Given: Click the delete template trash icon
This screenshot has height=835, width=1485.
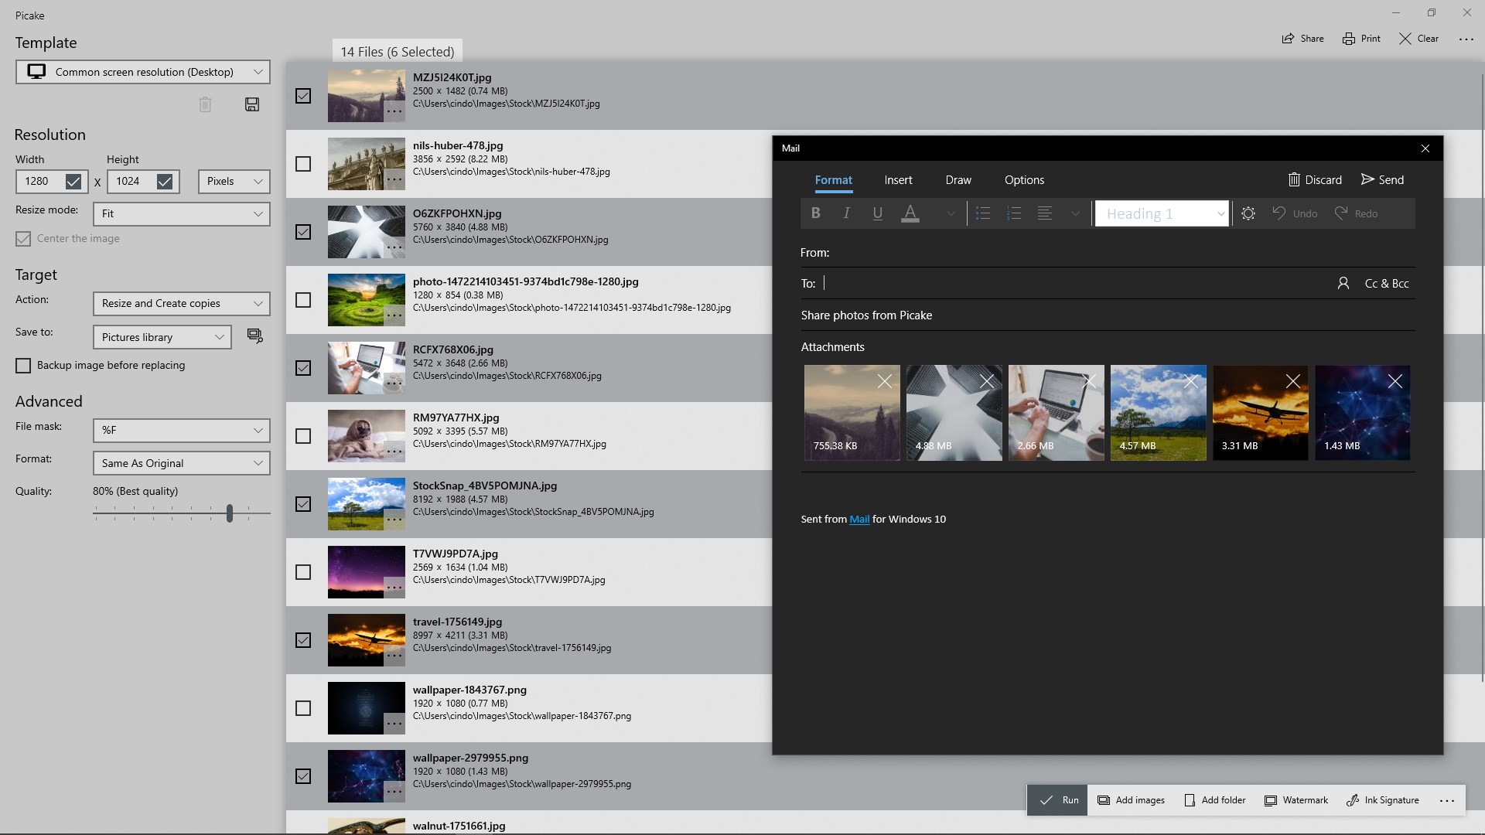Looking at the screenshot, I should 205,104.
